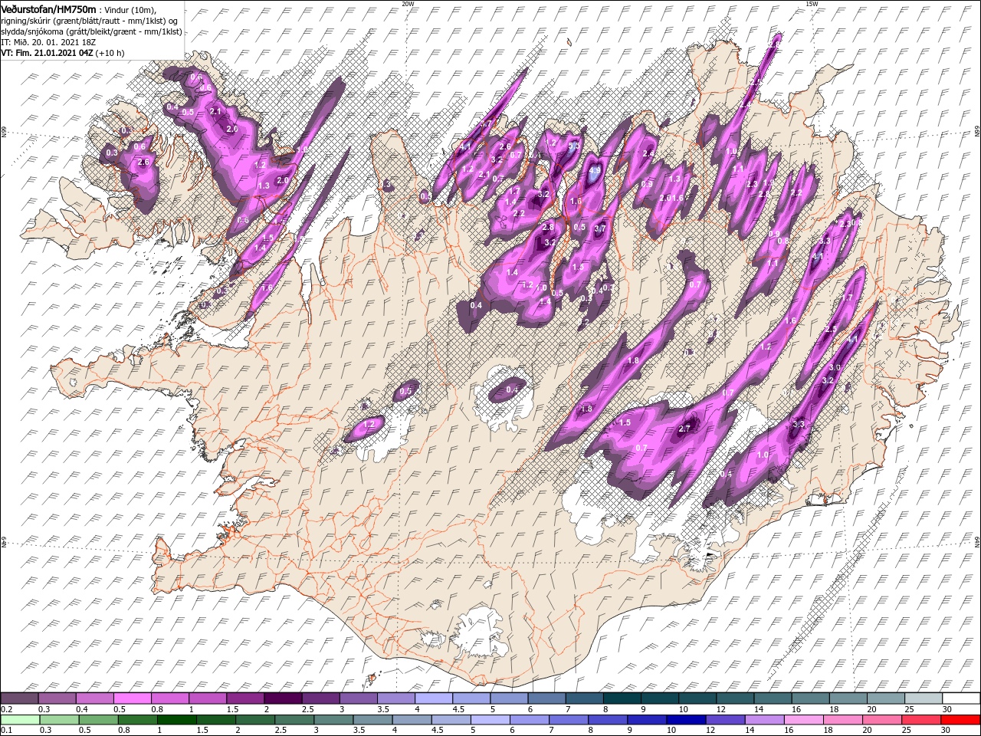Click the '25' label in lower legend
Screen dimensions: 981x736
coord(906,730)
